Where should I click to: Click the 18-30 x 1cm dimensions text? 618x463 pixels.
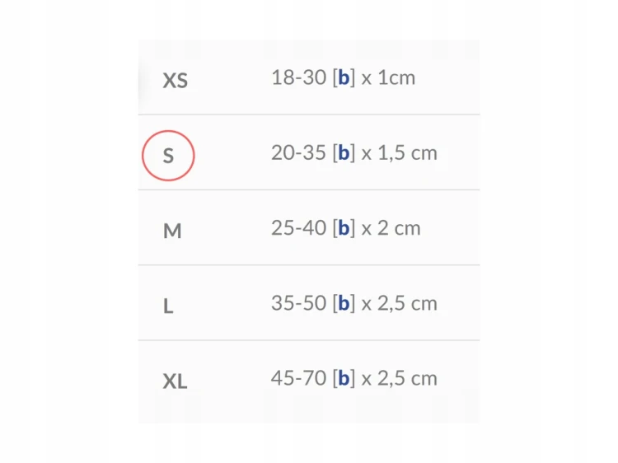344,77
